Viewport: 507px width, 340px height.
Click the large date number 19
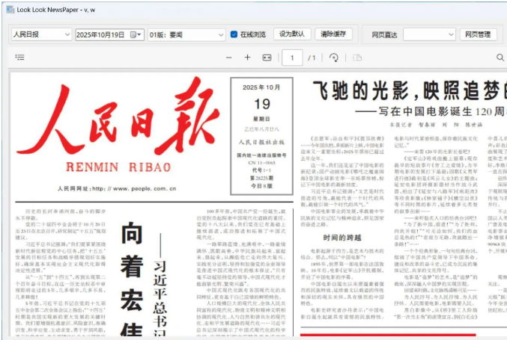point(262,104)
